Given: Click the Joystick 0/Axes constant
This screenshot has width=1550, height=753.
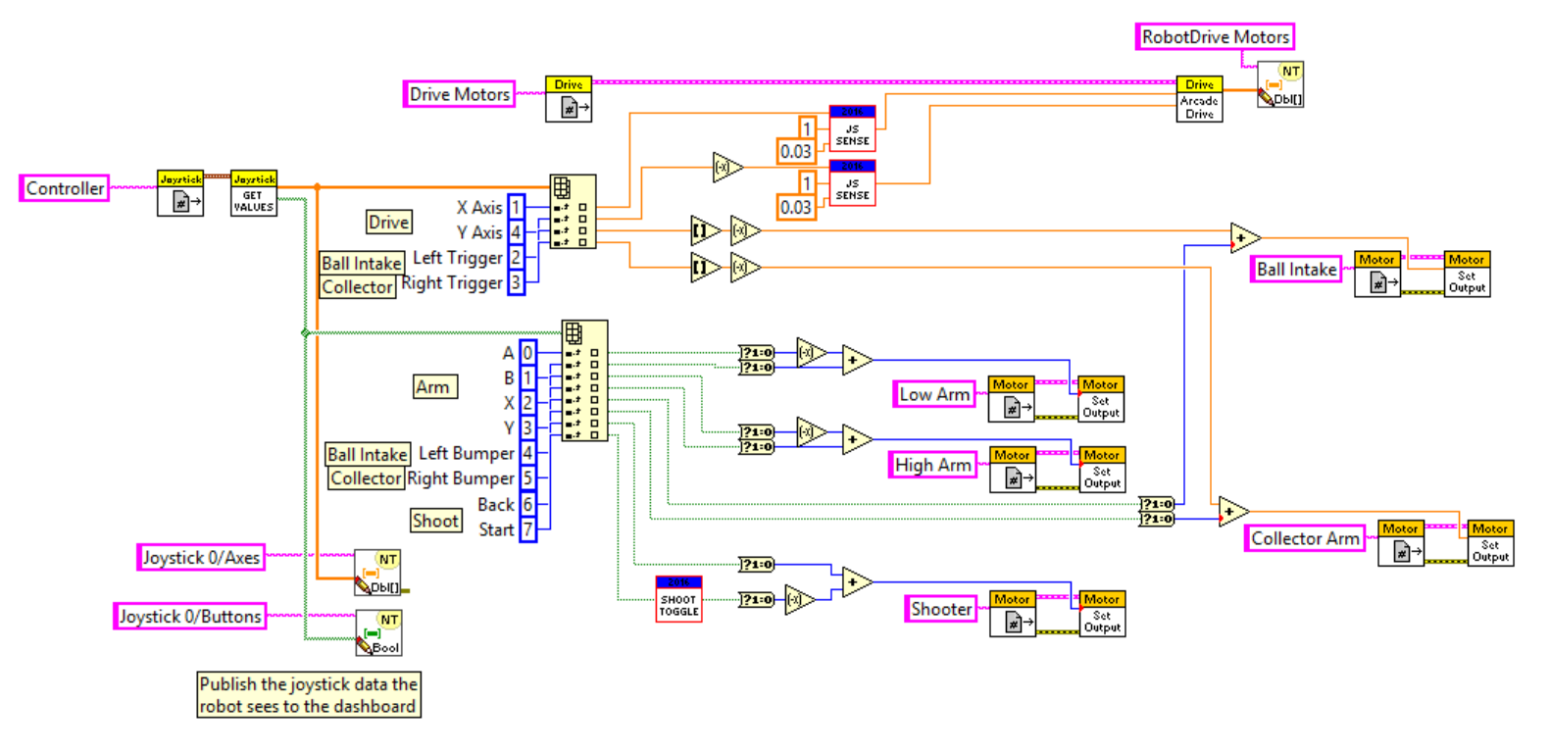Looking at the screenshot, I should point(201,558).
